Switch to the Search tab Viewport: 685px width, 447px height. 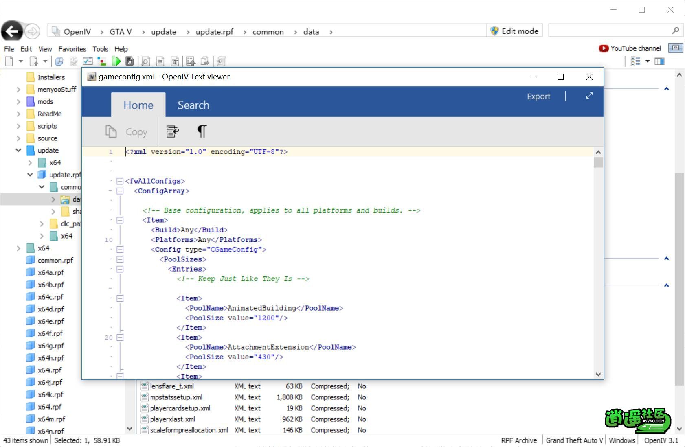193,105
